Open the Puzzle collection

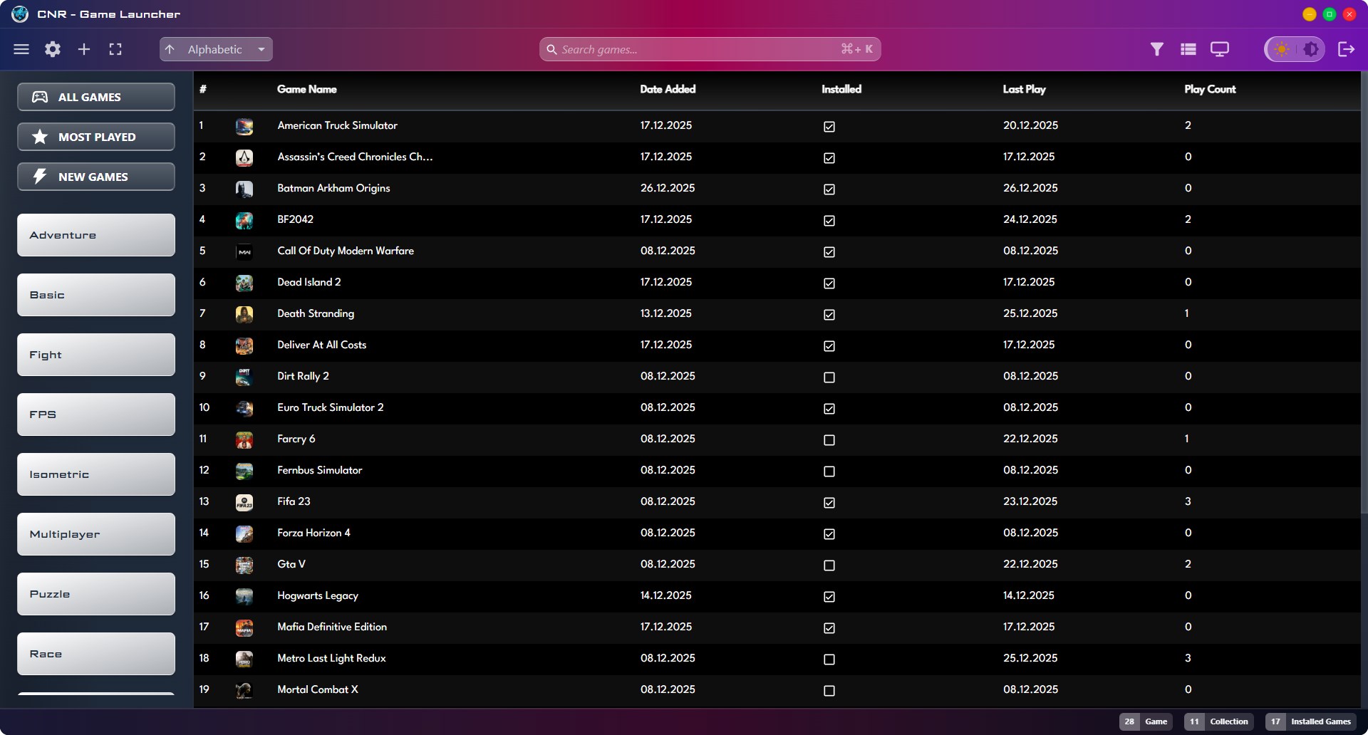pyautogui.click(x=96, y=594)
